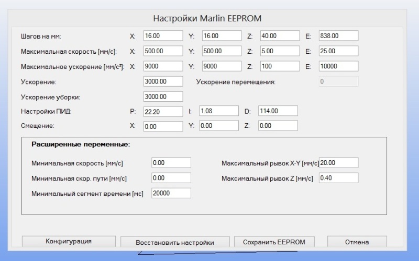
Task: Click the Настройки ПИД label
Action: tap(46, 111)
